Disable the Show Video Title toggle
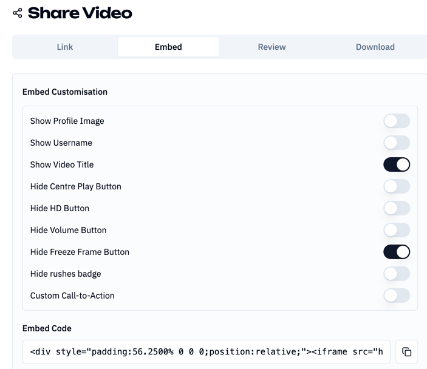This screenshot has height=369, width=427. (x=397, y=164)
